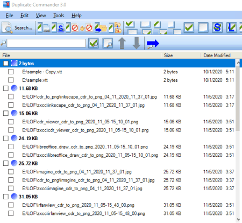
Task: Click the uncheck all empty box icon
Action: coord(203,27)
